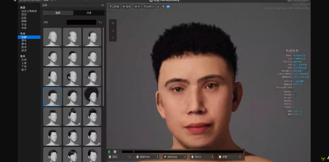Screen dimensions: 329x162
Task: Open the 面部ROM options menu
Action: coord(157,157)
